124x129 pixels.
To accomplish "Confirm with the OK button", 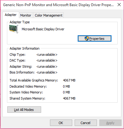I will tap(61, 123).
